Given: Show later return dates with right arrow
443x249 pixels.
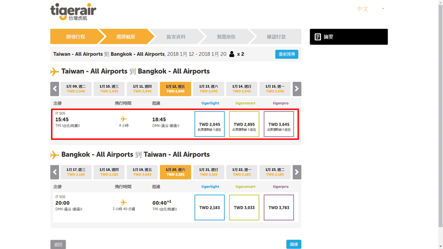Looking at the screenshot, I should [297, 172].
